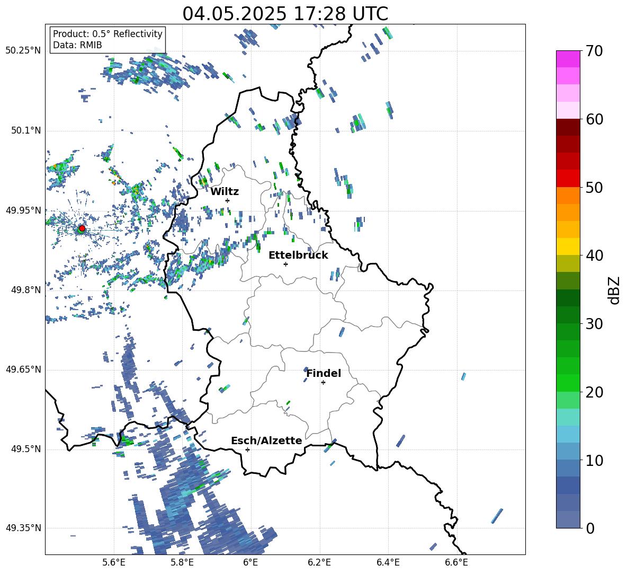627x573 pixels.
Task: Click the red radar location marker
Action: point(82,228)
